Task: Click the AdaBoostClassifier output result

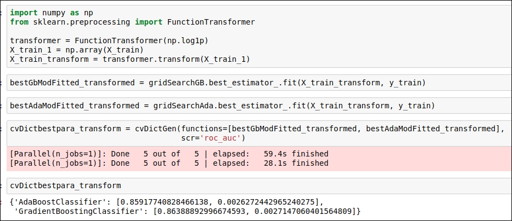Action: [166, 202]
